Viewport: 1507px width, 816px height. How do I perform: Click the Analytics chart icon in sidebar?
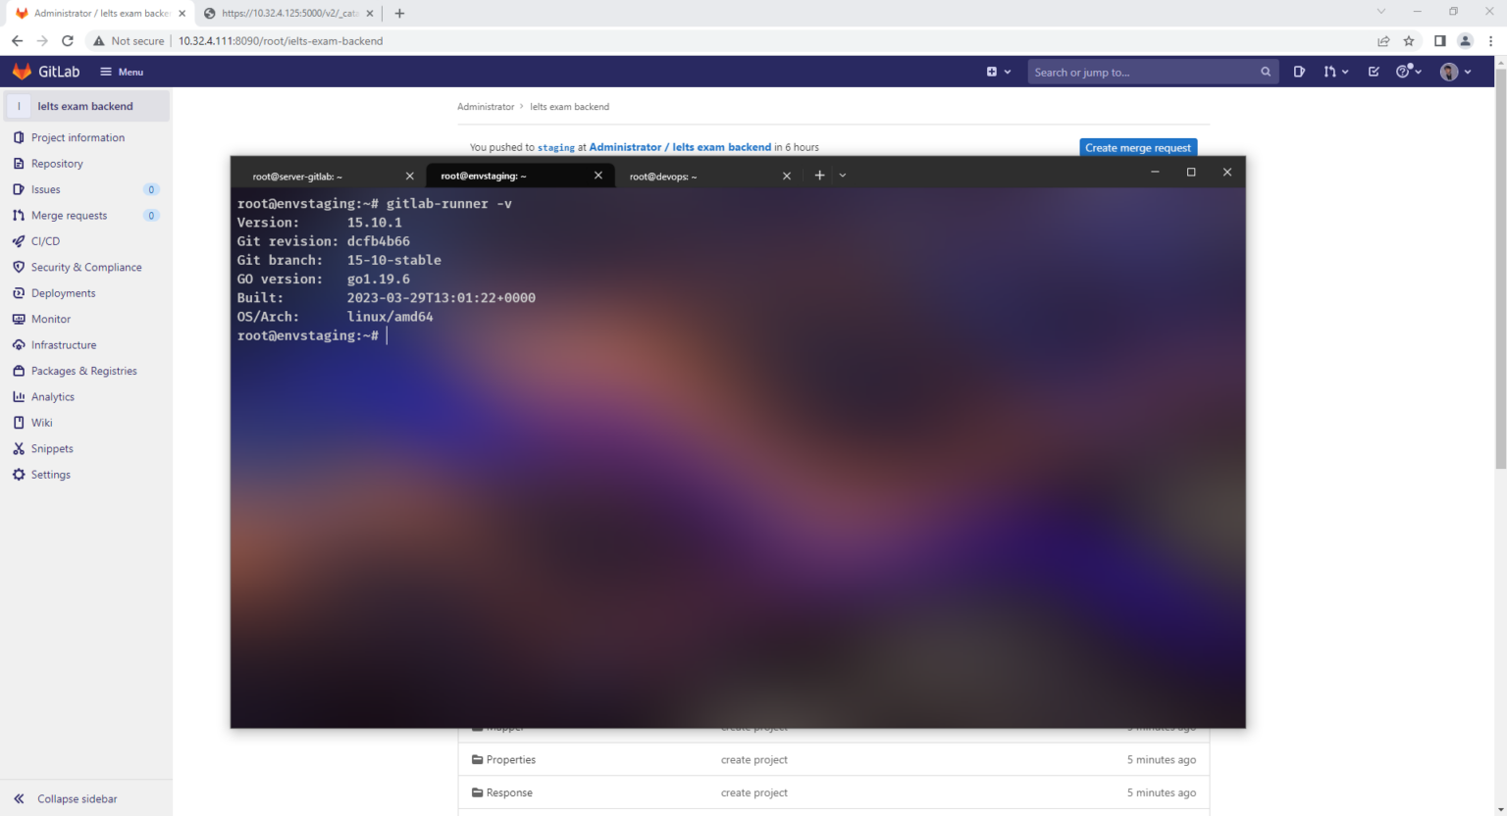coord(19,397)
